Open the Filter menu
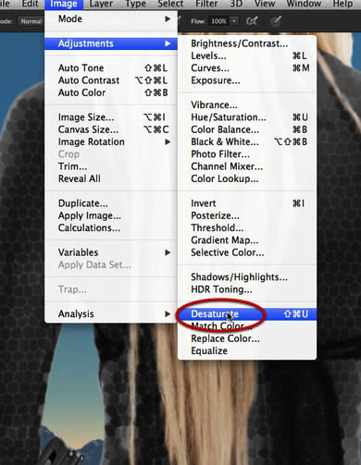This screenshot has height=465, width=361. point(206,4)
